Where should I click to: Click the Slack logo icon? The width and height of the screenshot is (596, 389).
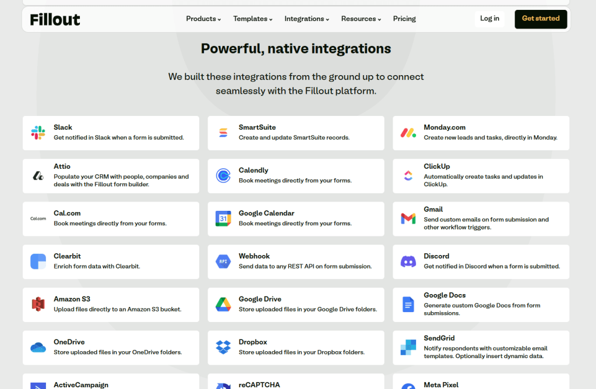point(38,133)
